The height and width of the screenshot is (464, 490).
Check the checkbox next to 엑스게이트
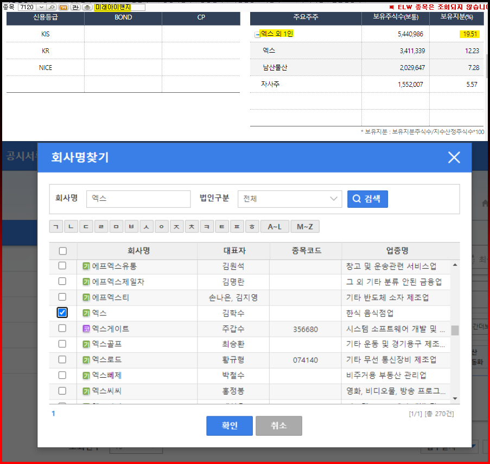62,328
